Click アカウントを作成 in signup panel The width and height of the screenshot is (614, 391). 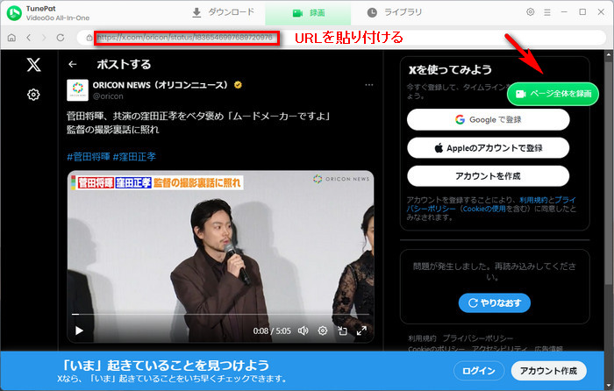pyautogui.click(x=489, y=176)
